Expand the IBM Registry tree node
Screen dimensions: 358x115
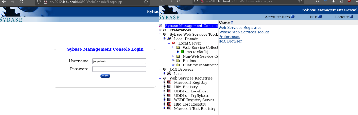[165, 87]
